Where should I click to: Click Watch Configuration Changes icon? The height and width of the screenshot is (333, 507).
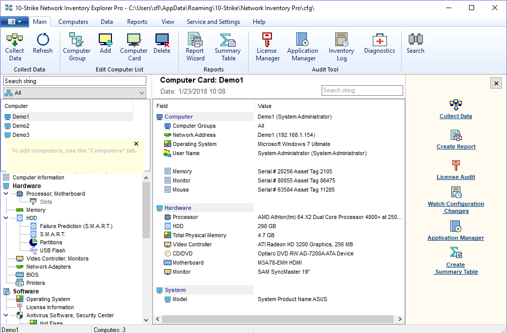tap(456, 193)
